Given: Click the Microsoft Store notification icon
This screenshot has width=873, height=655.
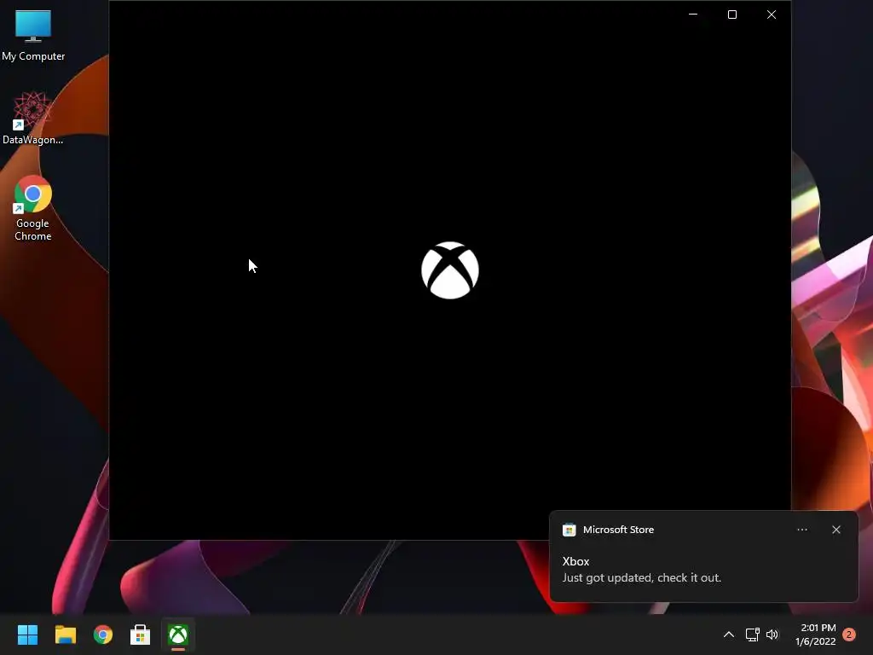Looking at the screenshot, I should tap(569, 530).
